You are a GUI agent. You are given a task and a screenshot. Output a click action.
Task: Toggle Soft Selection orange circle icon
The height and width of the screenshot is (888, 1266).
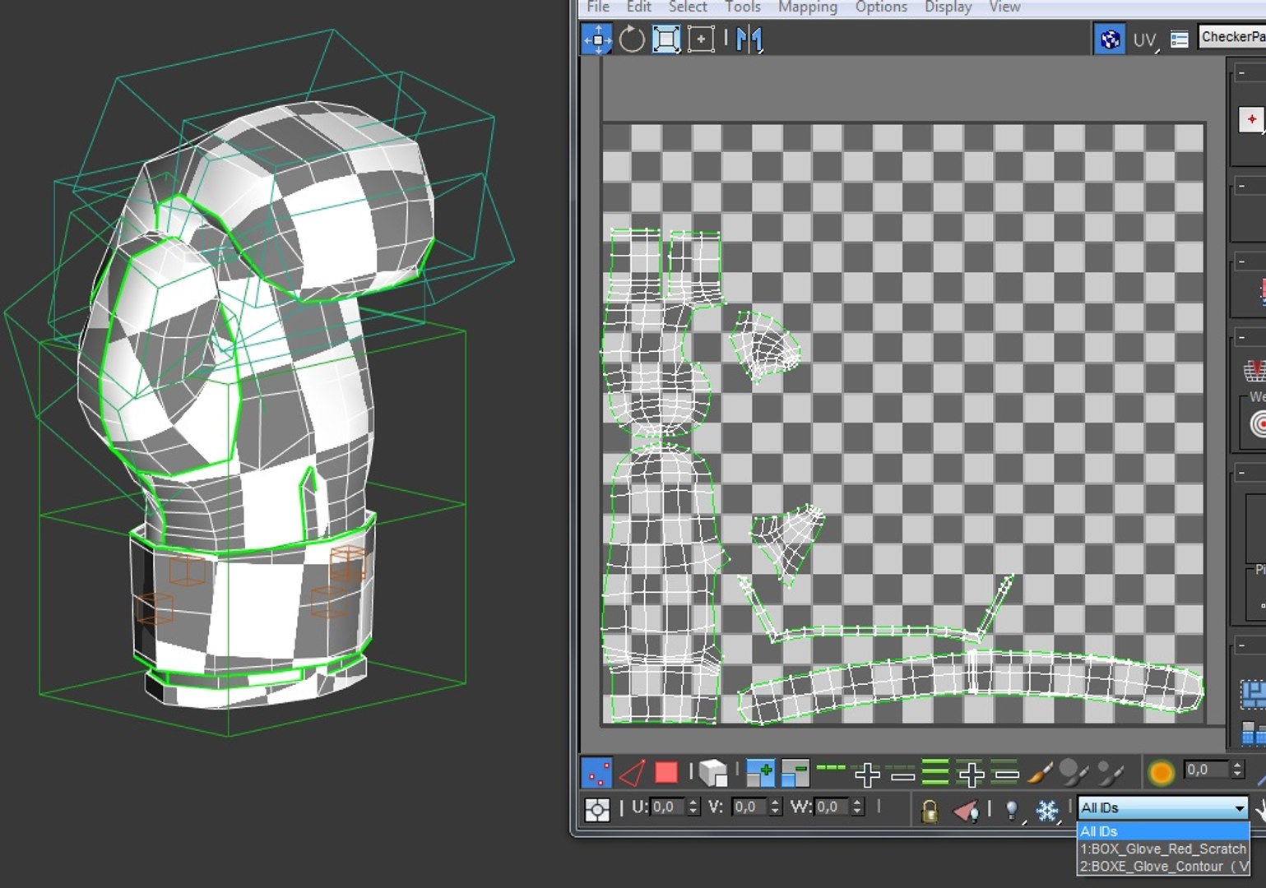(x=1161, y=773)
